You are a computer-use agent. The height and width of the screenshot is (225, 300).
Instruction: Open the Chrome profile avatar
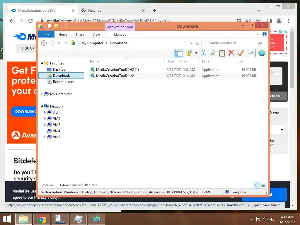pyautogui.click(x=279, y=21)
